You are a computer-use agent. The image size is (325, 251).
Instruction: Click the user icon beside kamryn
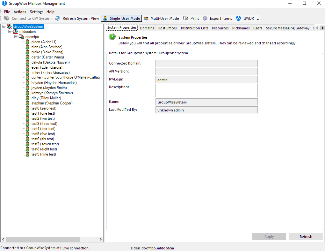click(27, 93)
